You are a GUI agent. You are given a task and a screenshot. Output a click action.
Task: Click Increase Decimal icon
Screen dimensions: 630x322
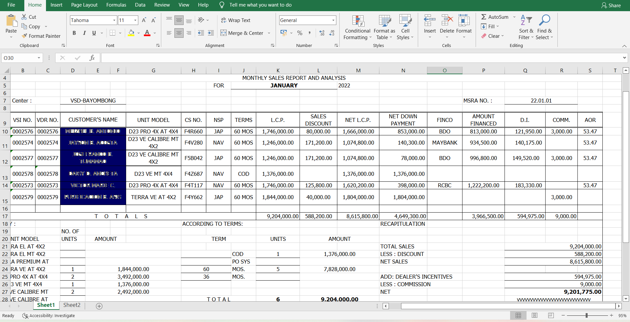tap(322, 33)
